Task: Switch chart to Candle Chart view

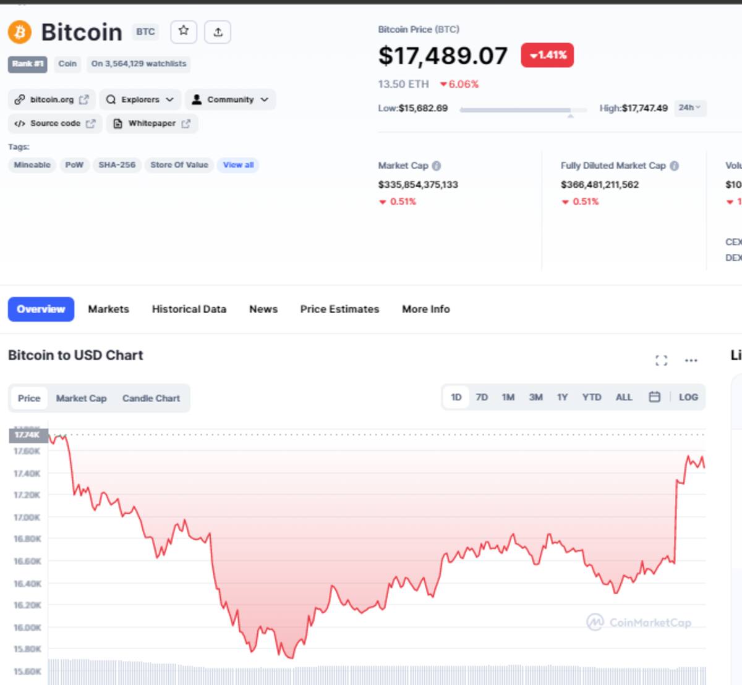Action: [151, 398]
